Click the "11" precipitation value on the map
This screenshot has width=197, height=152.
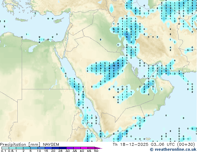point(127,34)
